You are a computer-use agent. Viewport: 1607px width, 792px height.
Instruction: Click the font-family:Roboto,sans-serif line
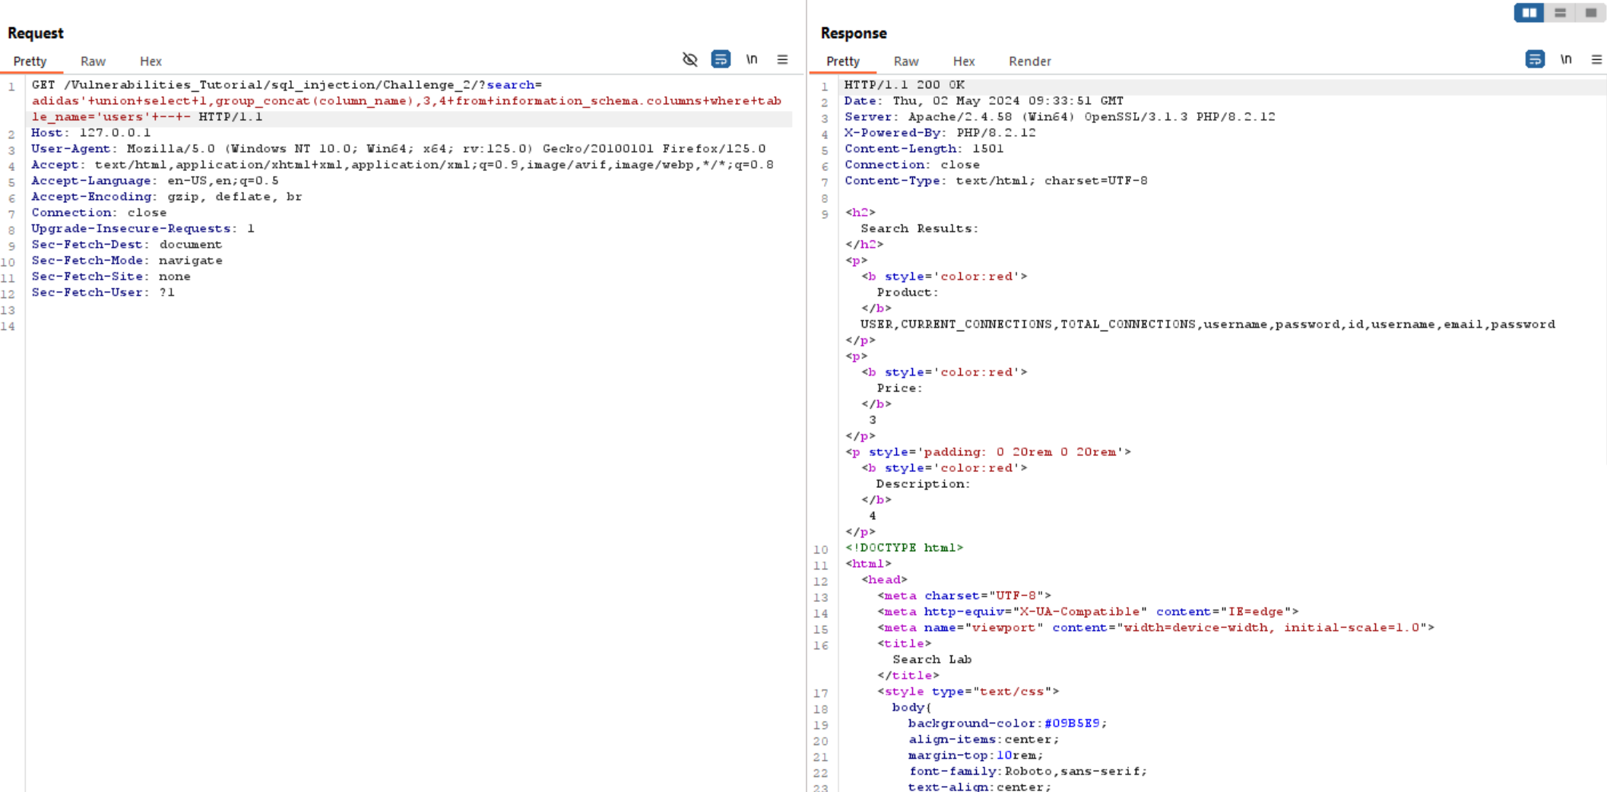point(1028,771)
